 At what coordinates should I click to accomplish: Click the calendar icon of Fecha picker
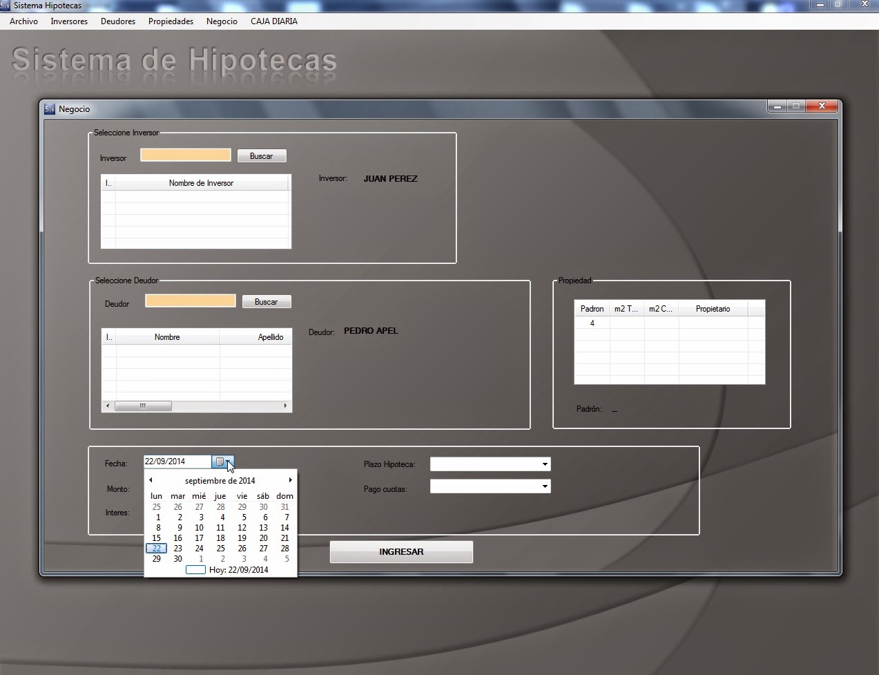[x=222, y=462]
